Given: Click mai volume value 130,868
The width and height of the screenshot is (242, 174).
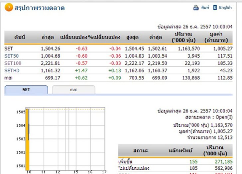Looking at the screenshot, I should coord(191,78).
